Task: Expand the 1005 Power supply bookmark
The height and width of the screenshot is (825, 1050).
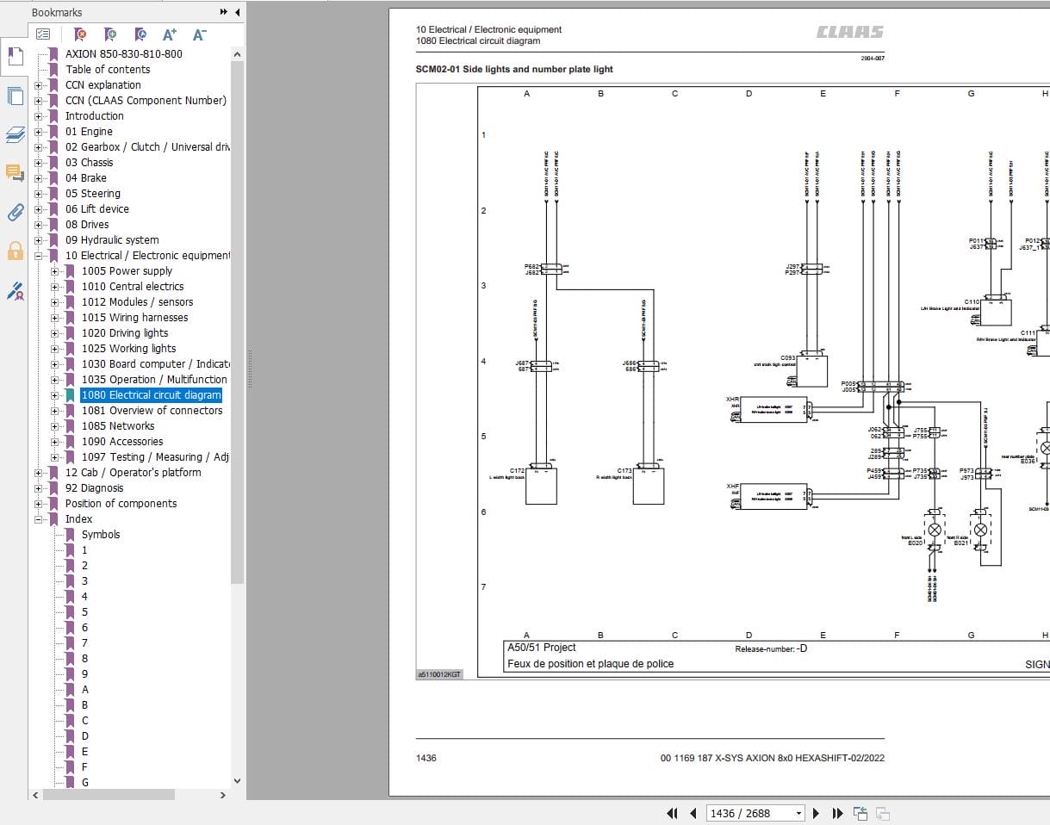Action: [x=54, y=271]
